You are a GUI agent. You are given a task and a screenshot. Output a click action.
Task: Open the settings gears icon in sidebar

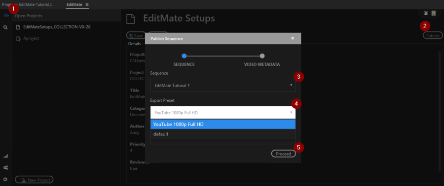click(5, 168)
